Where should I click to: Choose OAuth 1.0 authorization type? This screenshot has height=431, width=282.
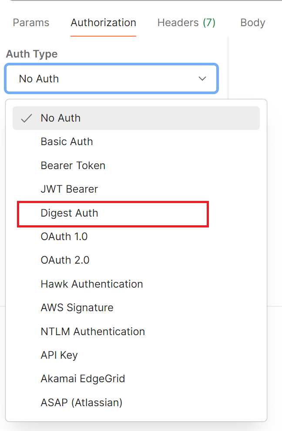click(x=64, y=237)
